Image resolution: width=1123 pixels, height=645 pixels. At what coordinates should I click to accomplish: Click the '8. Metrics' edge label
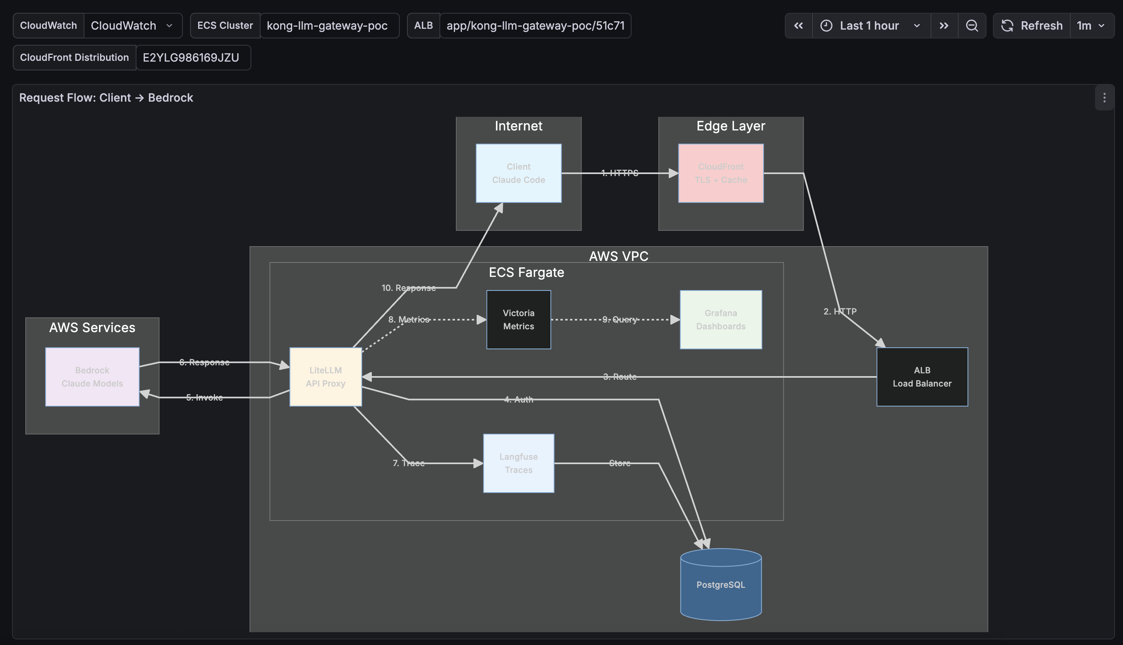point(409,319)
